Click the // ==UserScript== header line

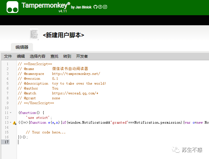coord(35,64)
